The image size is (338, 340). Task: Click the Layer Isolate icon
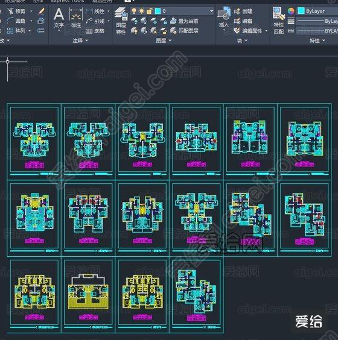(144, 21)
